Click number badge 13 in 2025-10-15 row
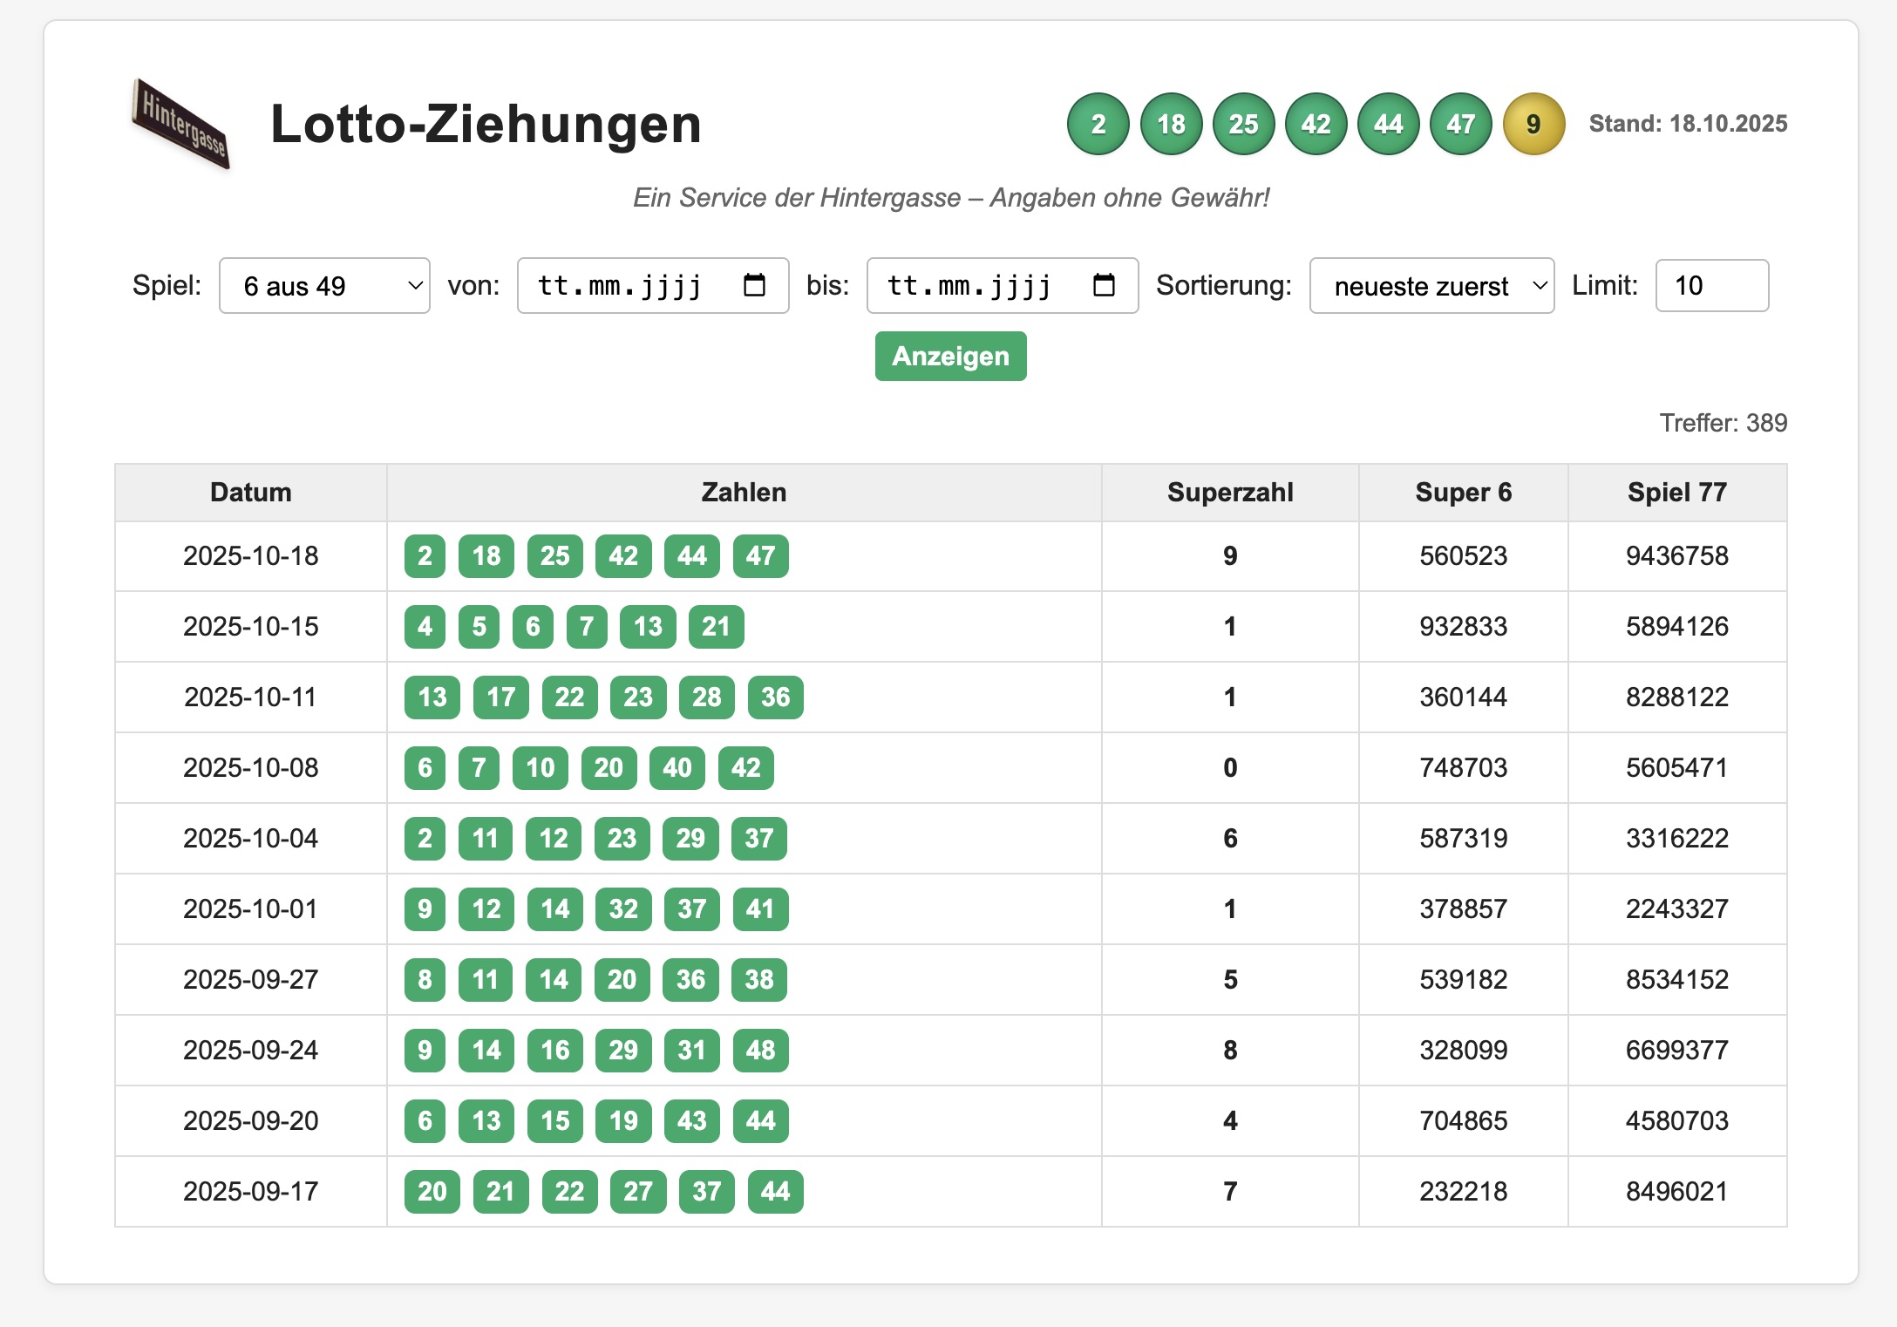Viewport: 1897px width, 1327px height. 648,626
